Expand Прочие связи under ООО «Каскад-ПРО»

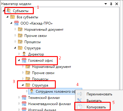point(15,35)
